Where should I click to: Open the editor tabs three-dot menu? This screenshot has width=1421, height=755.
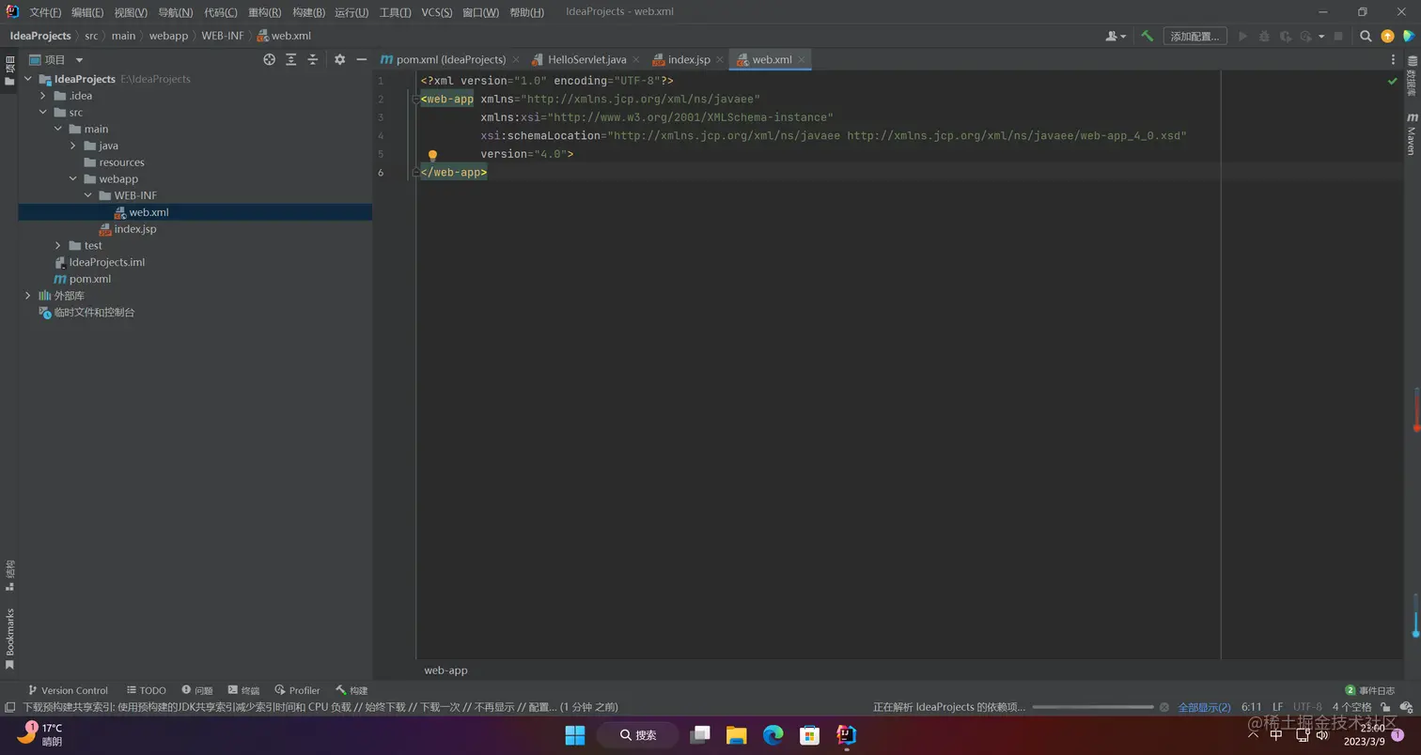(1393, 59)
